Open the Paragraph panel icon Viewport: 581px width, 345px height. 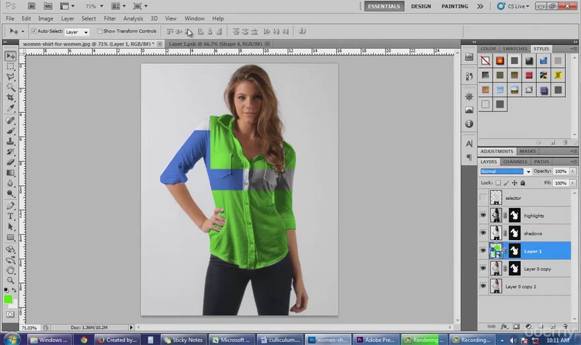[469, 158]
